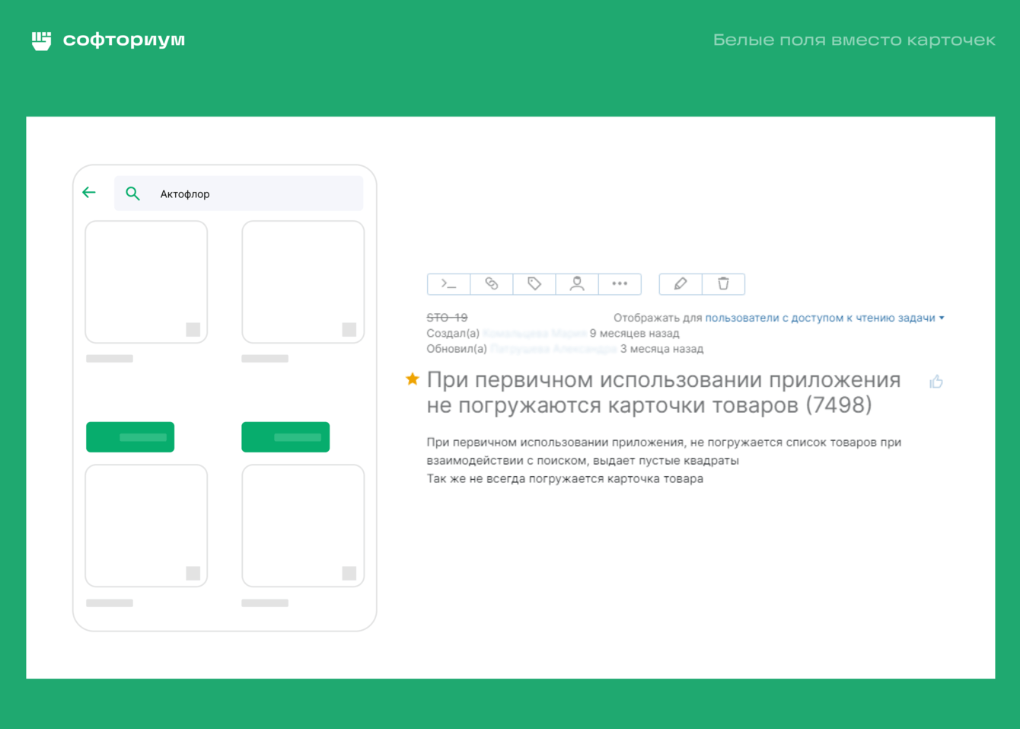Click the assignee person icon

577,284
